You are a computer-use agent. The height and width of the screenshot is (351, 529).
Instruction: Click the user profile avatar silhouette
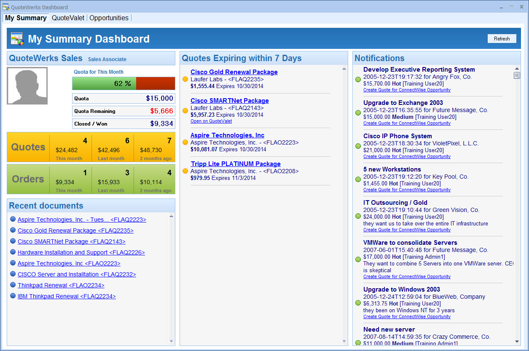point(27,86)
